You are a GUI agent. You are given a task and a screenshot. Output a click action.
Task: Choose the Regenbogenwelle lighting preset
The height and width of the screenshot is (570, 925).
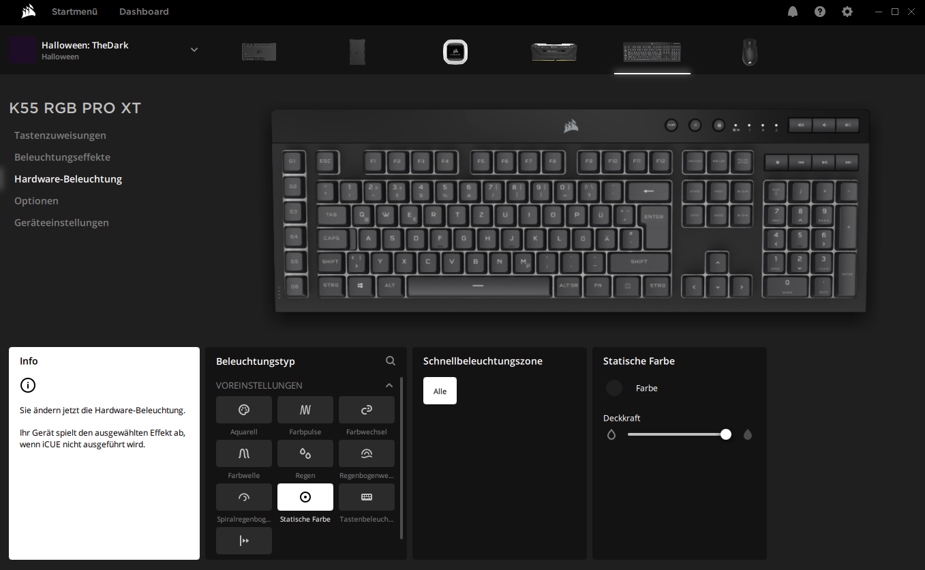pyautogui.click(x=367, y=453)
